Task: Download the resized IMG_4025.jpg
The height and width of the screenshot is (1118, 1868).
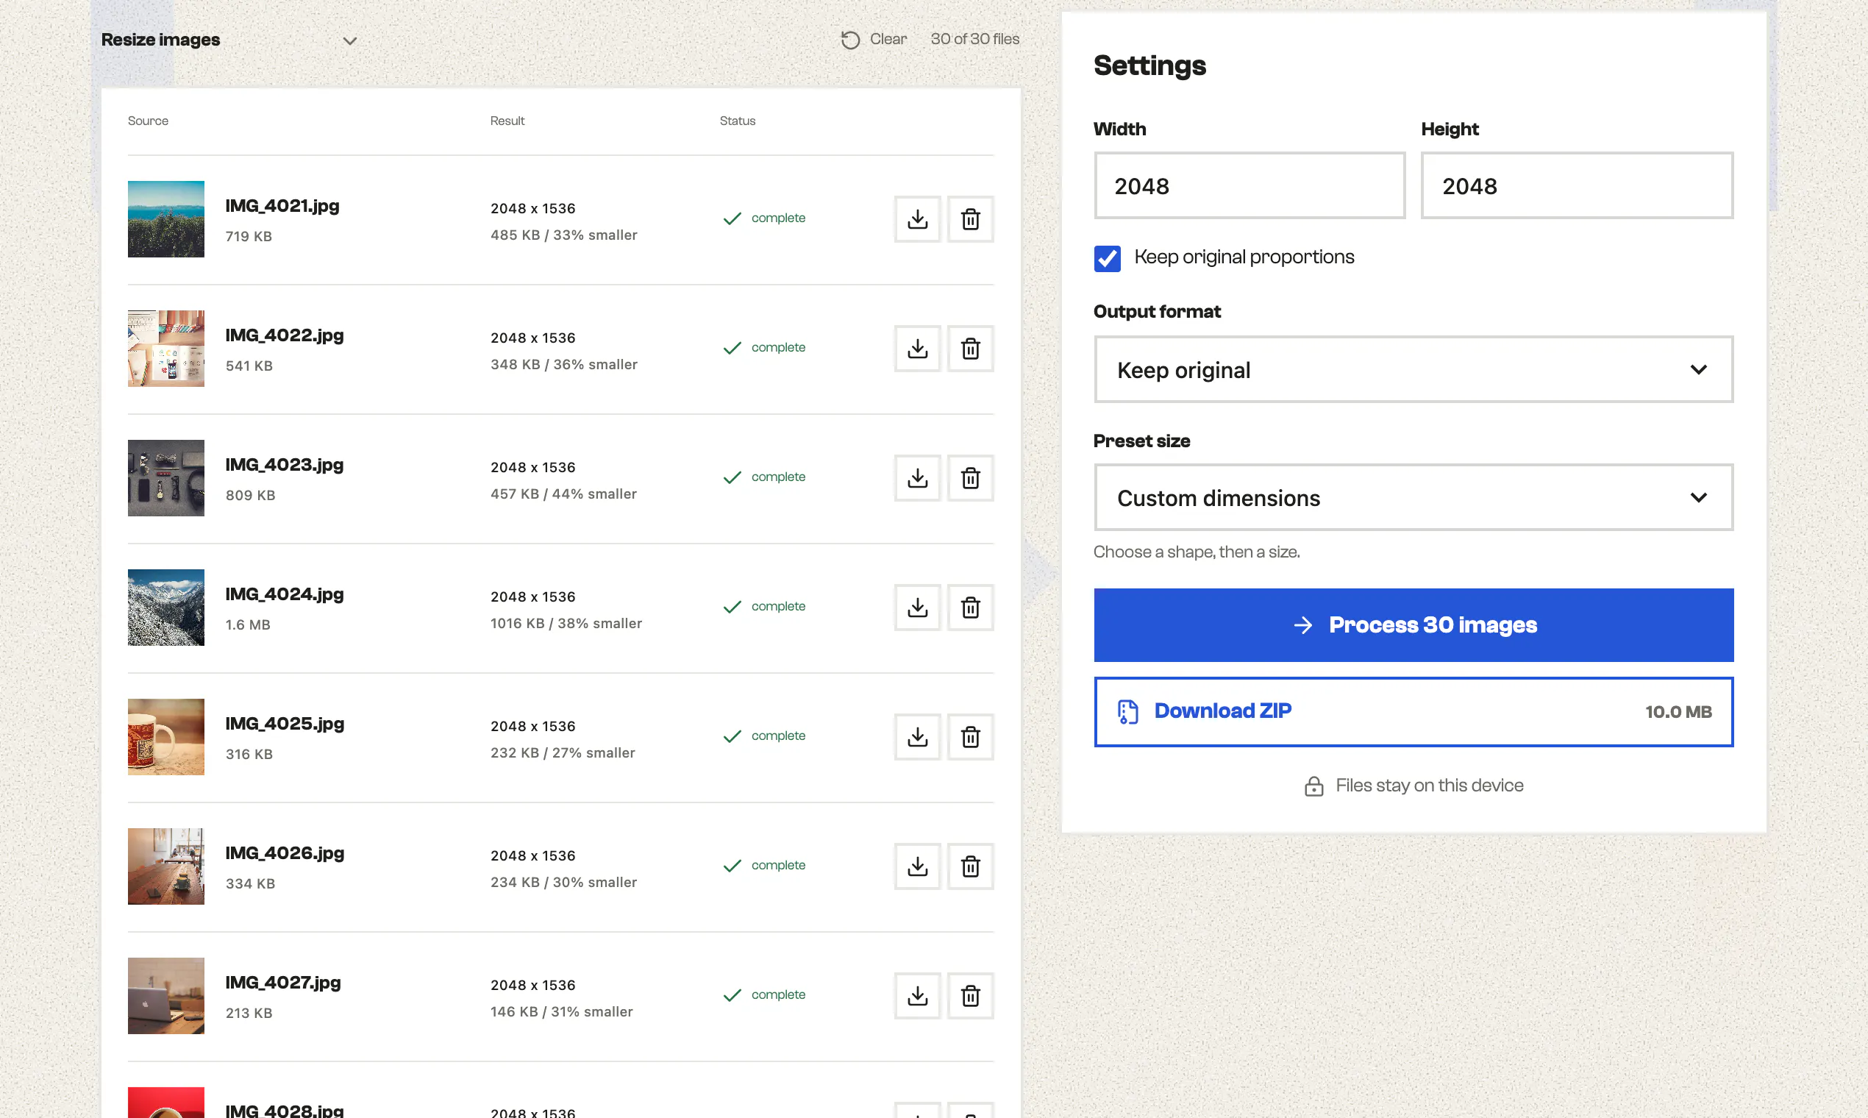Action: (916, 738)
